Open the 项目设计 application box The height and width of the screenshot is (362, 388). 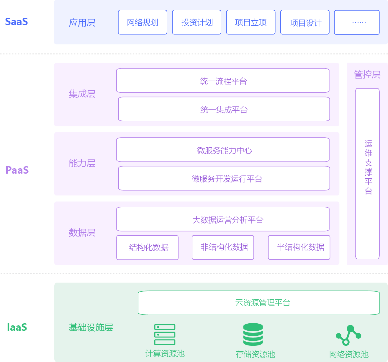[x=305, y=22]
